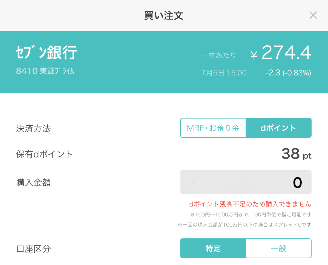Switch account type to 一般
The width and height of the screenshot is (328, 265).
[x=279, y=248]
